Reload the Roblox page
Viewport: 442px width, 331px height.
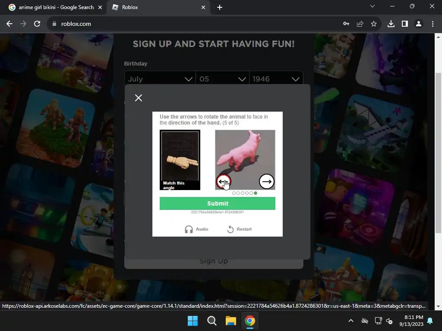(37, 24)
